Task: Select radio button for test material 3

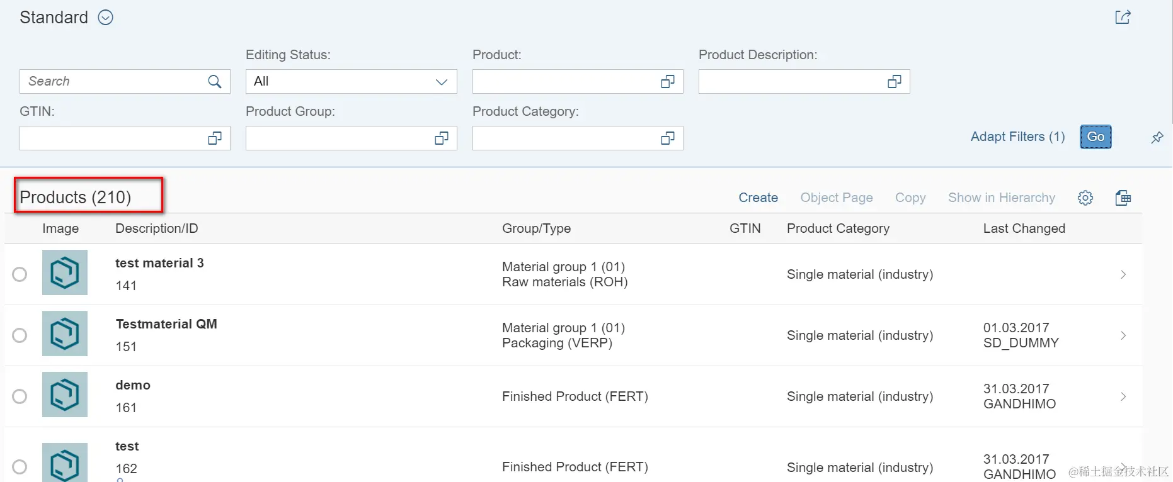Action: 20,274
